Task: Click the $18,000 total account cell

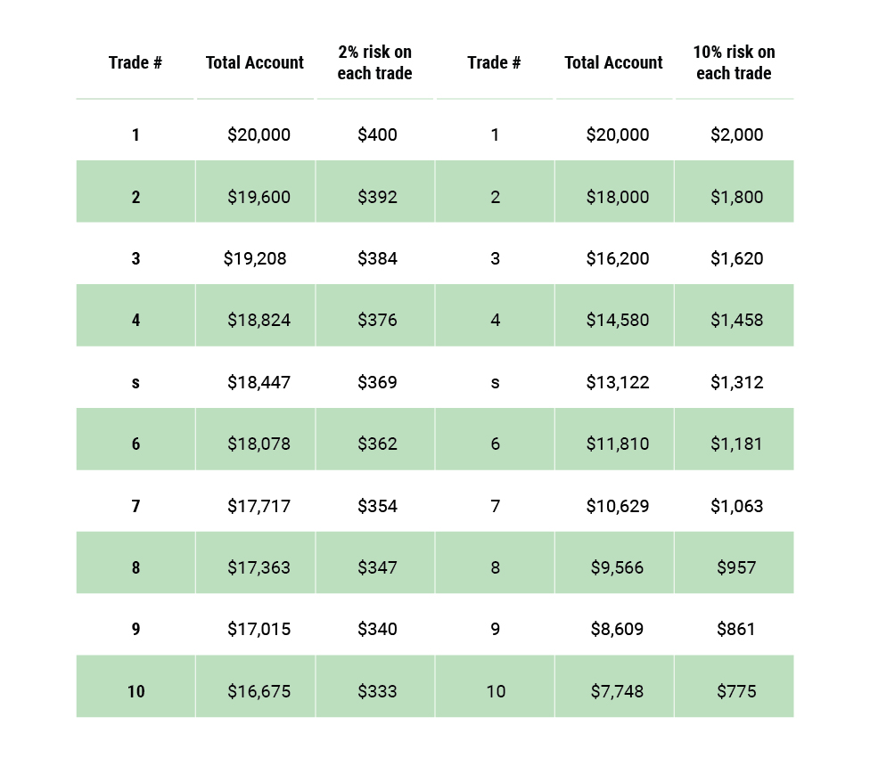Action: [x=618, y=197]
